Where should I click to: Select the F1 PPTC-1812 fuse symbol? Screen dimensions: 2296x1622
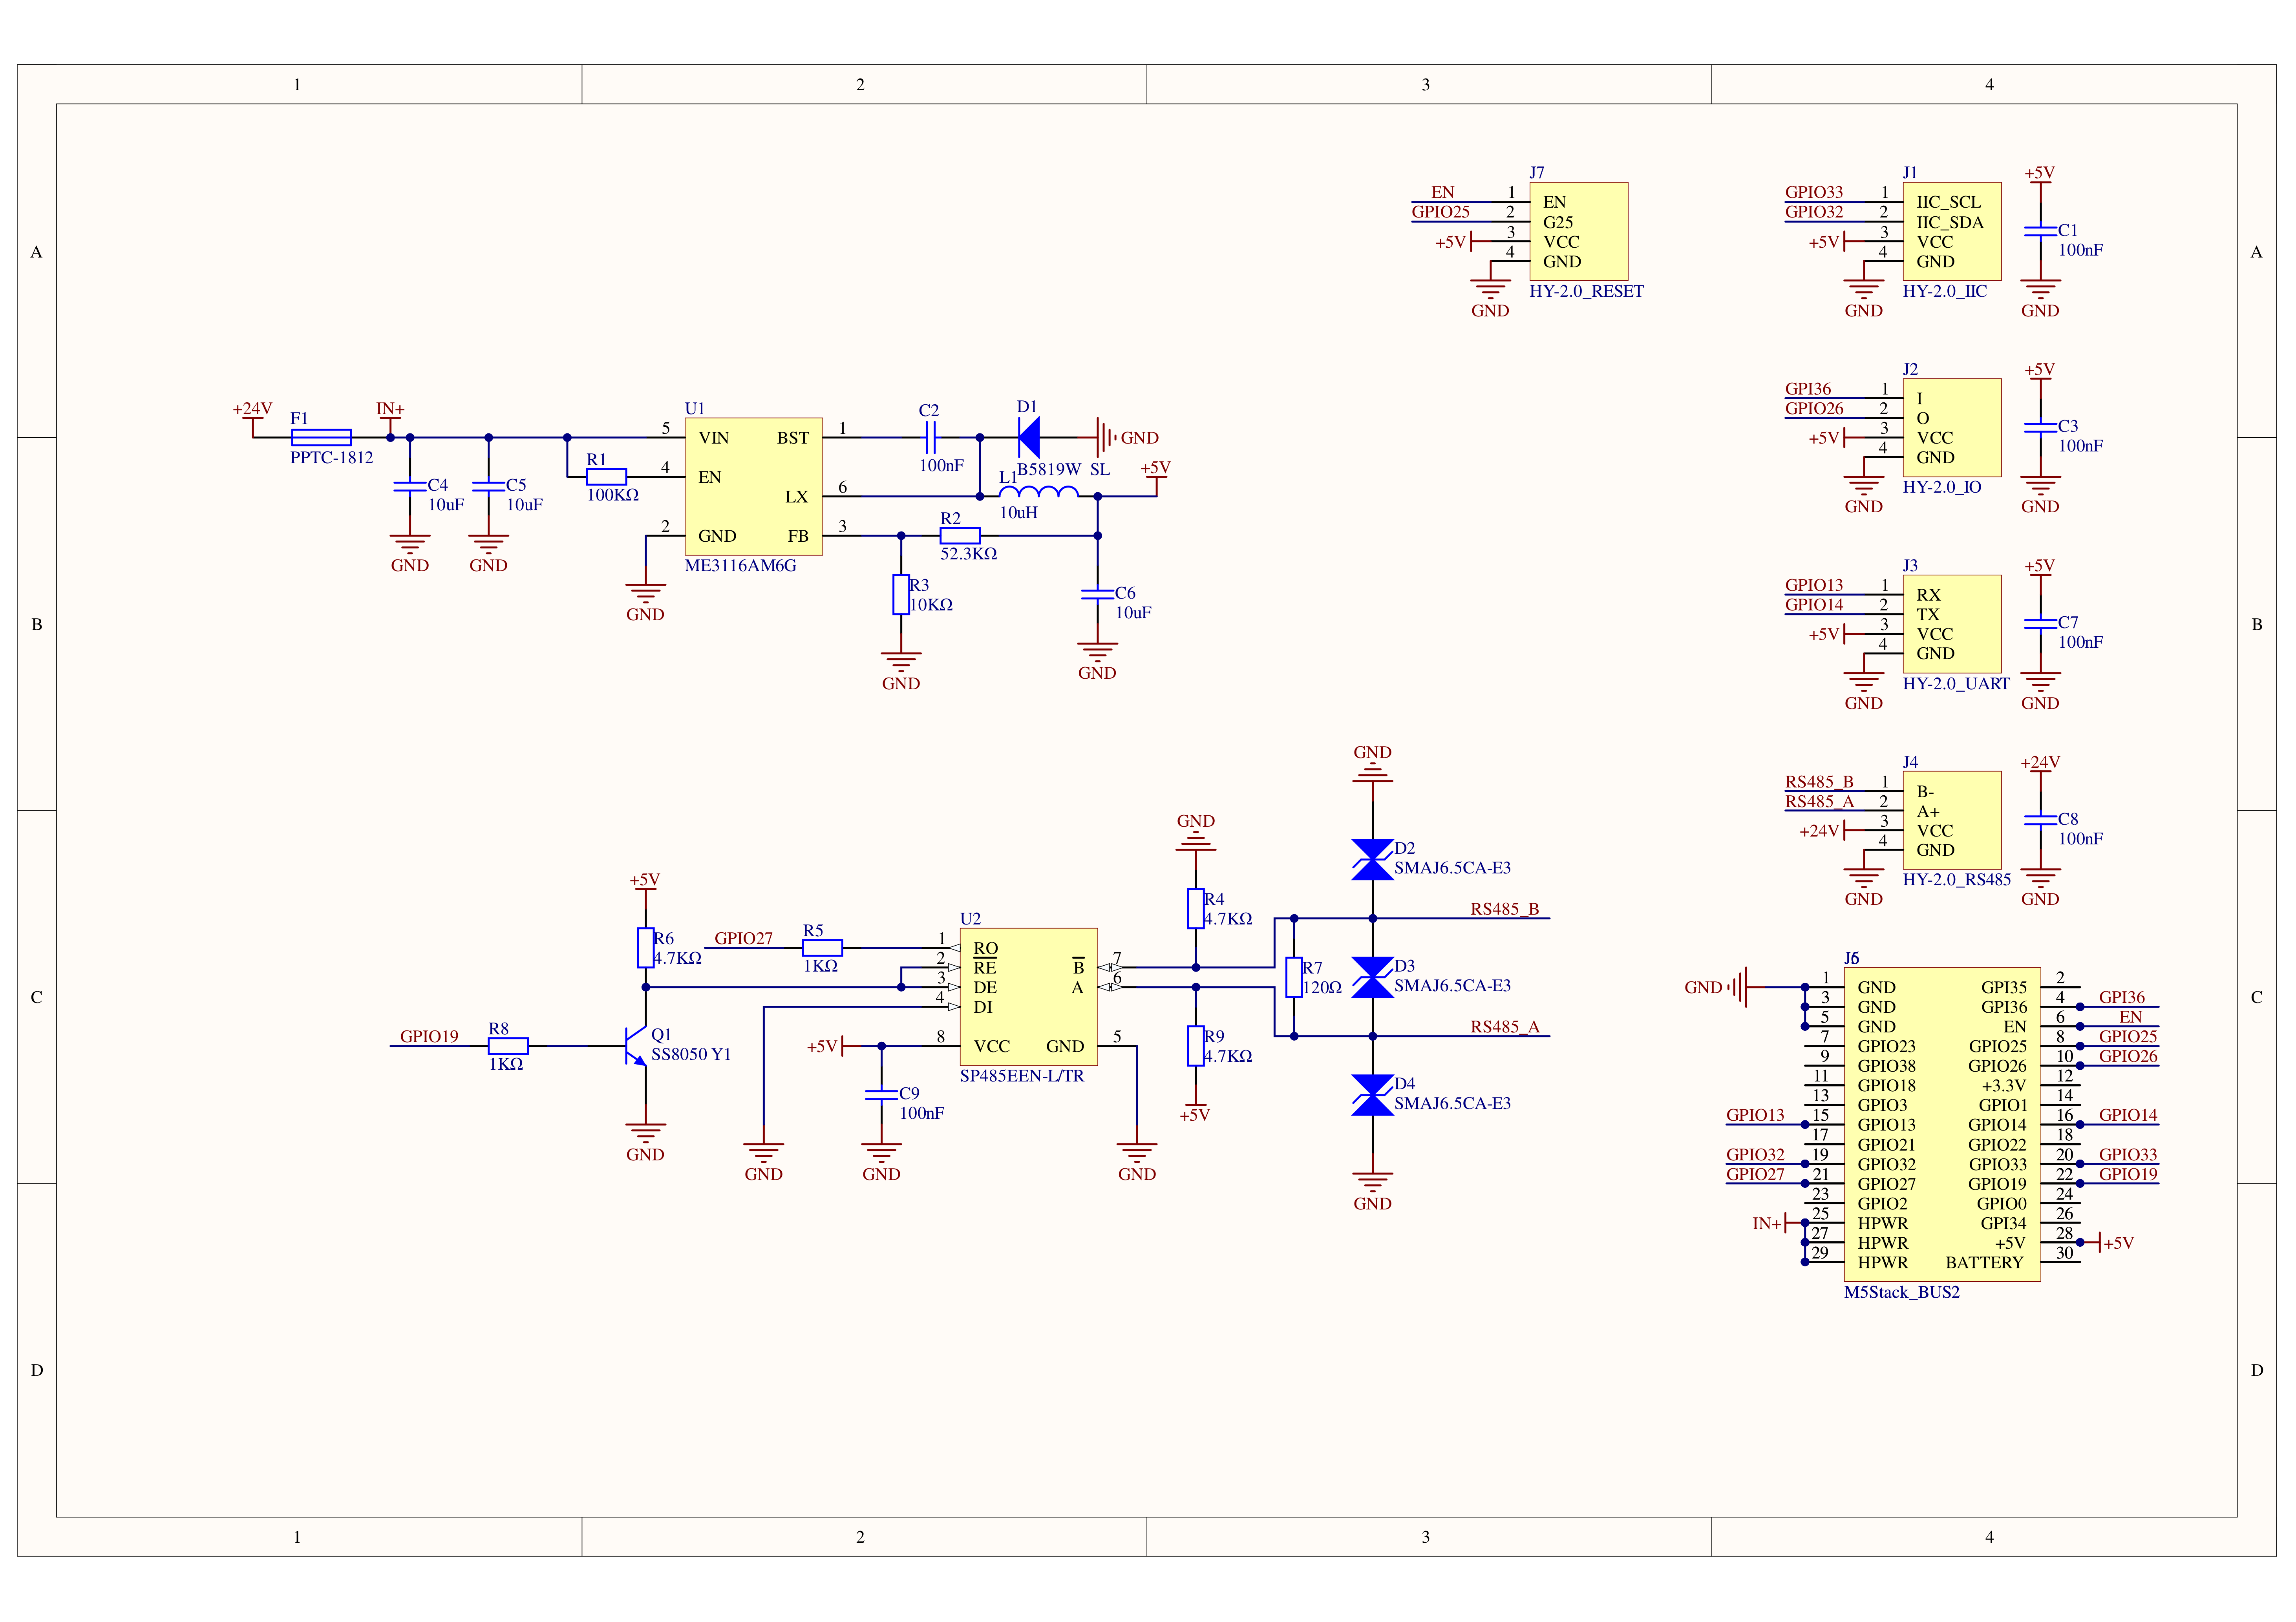click(321, 437)
